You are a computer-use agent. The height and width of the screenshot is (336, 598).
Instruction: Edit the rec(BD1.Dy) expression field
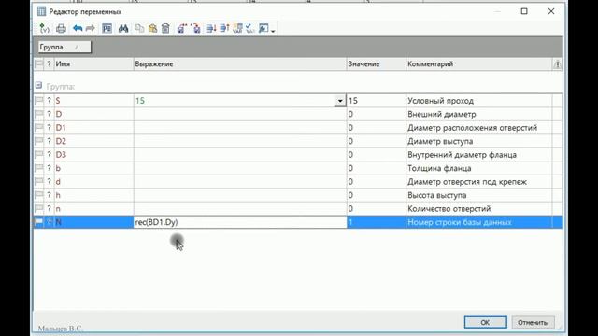click(x=240, y=222)
